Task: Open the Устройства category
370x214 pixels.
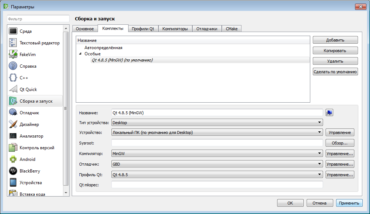Action: coord(35,183)
